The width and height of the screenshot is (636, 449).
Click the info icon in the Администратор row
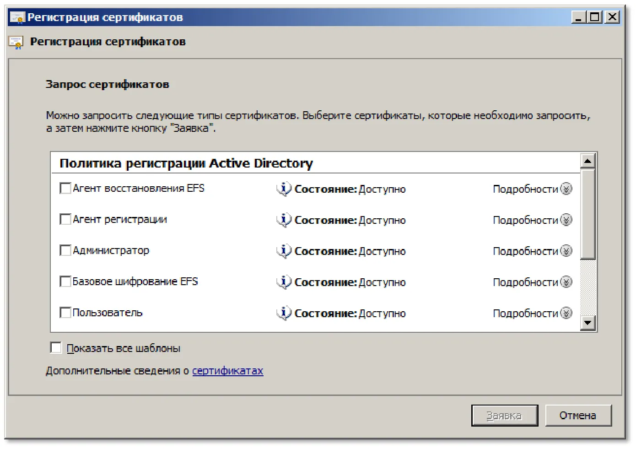point(284,251)
